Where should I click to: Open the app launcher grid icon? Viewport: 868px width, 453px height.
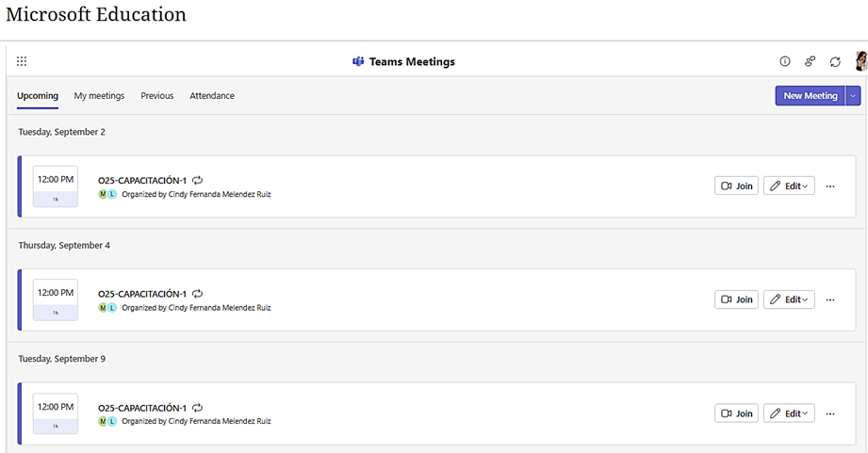[22, 61]
